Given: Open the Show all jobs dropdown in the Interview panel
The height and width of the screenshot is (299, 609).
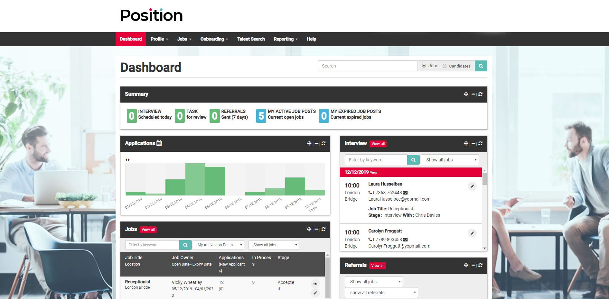Looking at the screenshot, I should 449,160.
